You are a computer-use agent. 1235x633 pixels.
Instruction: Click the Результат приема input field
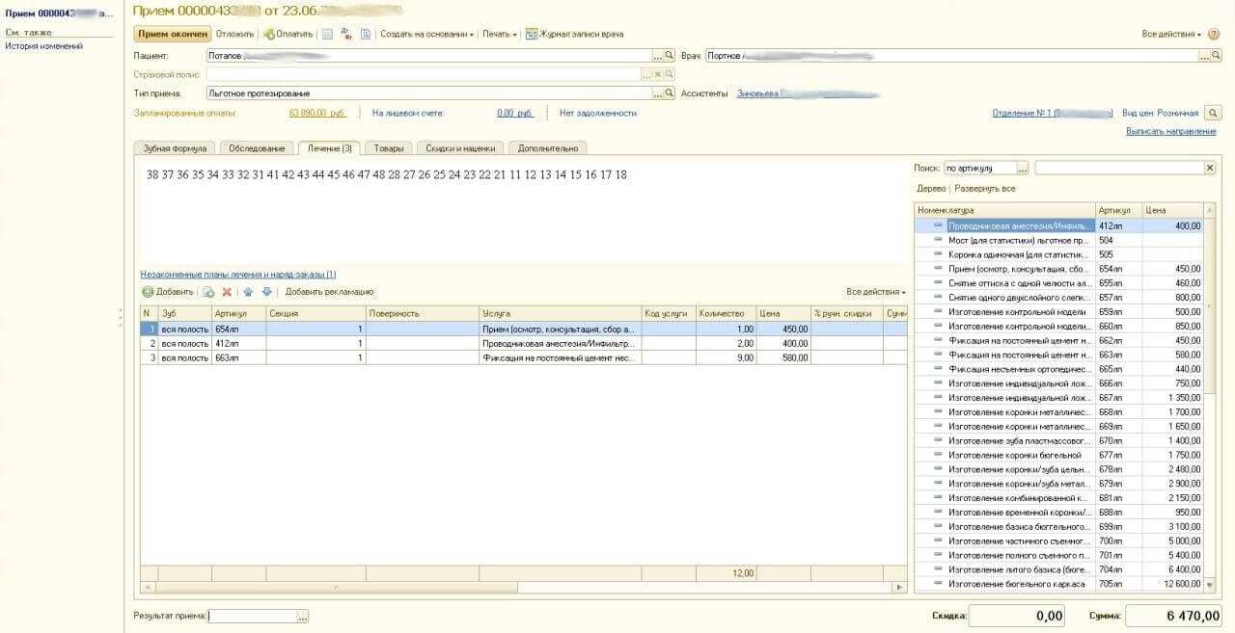click(253, 617)
